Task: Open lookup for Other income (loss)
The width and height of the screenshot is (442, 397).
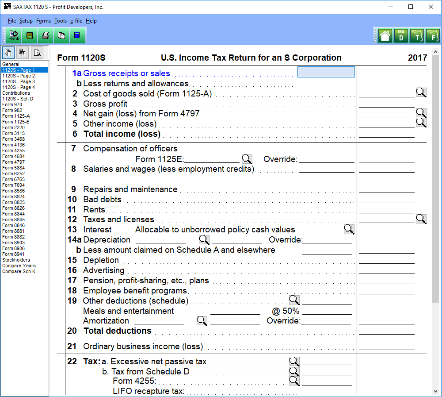Action: click(421, 122)
